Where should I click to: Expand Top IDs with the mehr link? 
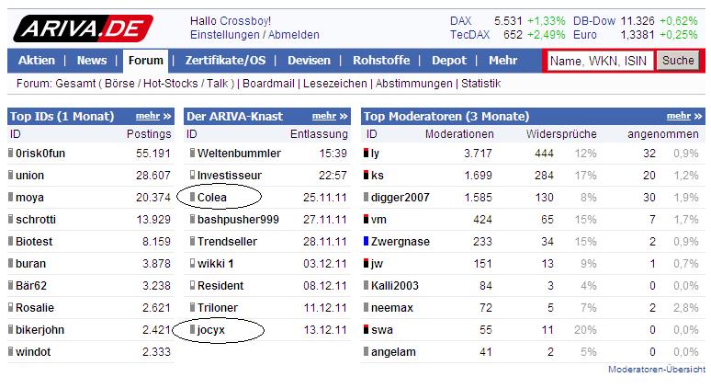click(x=152, y=117)
